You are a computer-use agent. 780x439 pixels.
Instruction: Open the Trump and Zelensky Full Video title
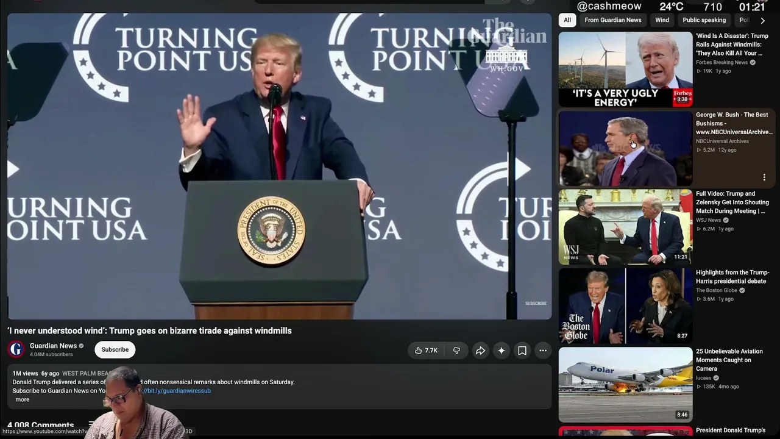pyautogui.click(x=732, y=202)
